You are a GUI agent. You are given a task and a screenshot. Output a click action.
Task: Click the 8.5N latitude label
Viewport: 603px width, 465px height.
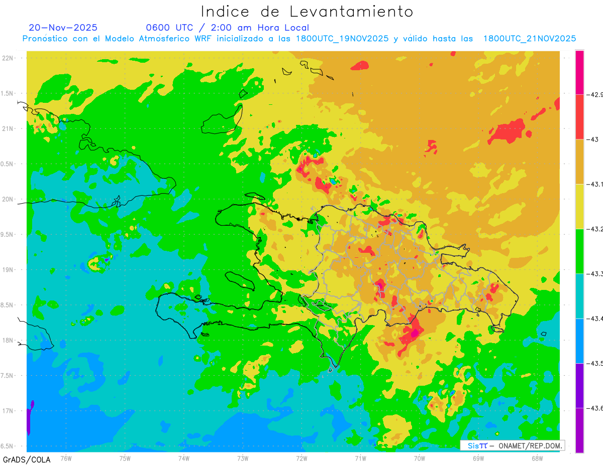coord(8,305)
